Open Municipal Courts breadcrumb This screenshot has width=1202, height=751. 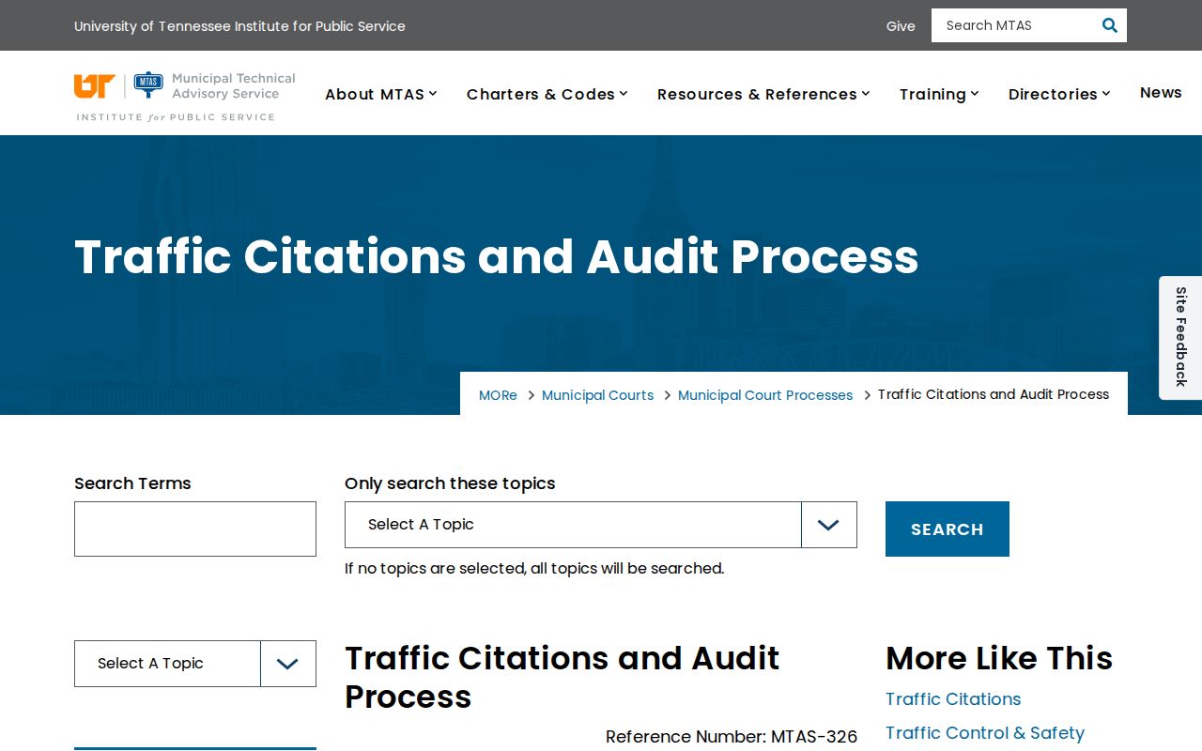[x=597, y=395]
